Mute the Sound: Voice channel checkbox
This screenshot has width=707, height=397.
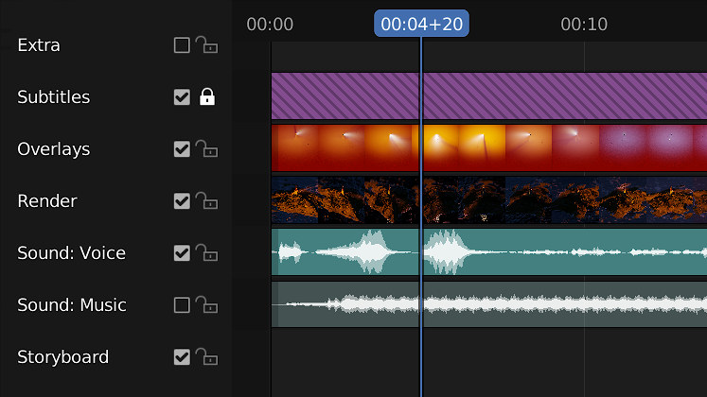(182, 253)
